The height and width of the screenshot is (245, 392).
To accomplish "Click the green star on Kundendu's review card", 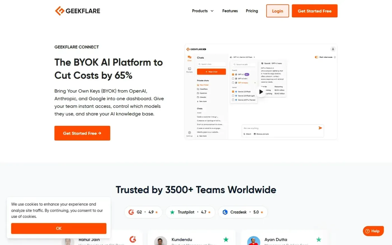I will point(226,239).
